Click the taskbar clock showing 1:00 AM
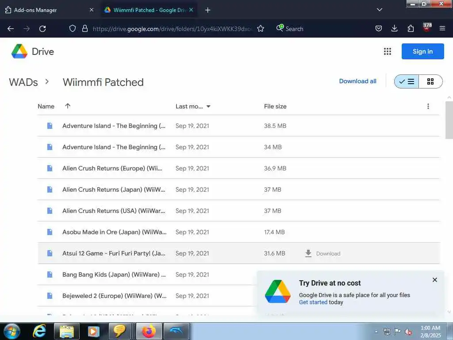Screen dimensions: 453x340 (x=430, y=332)
